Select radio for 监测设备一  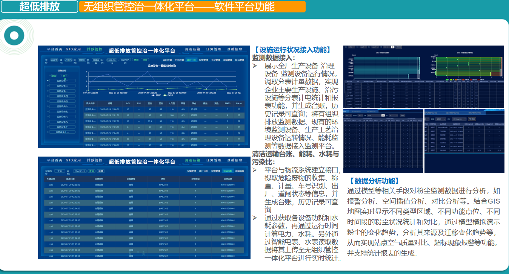pos(48,81)
